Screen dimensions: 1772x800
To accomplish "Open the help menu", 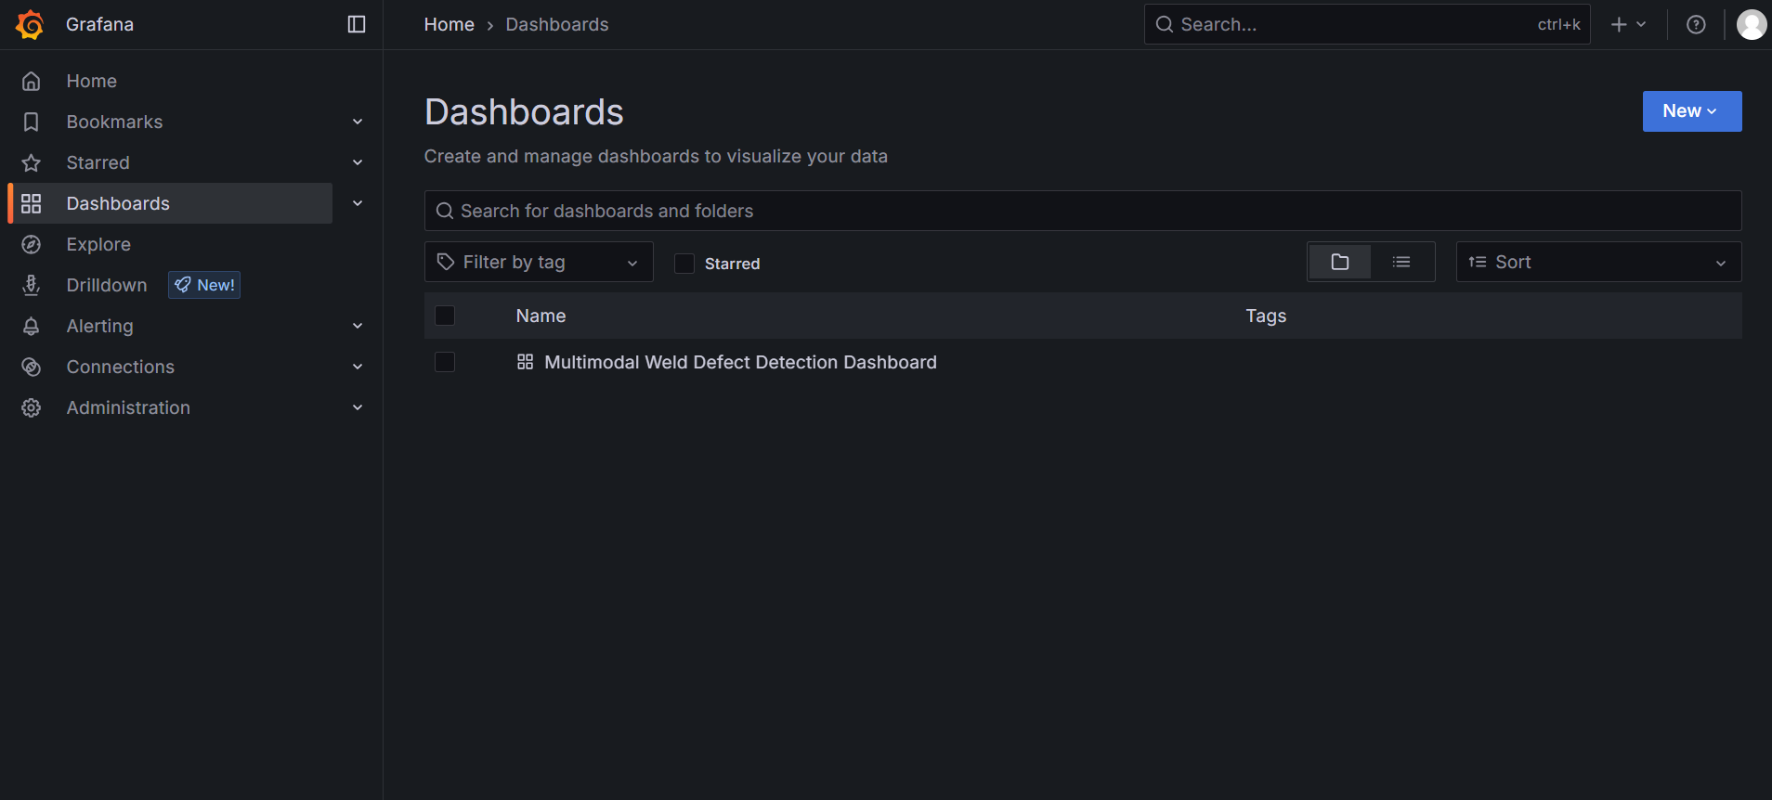I will point(1697,24).
